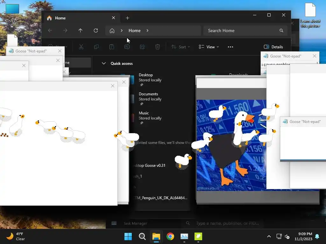
Task: Click File Explorer taskbar icon
Action: click(156, 236)
